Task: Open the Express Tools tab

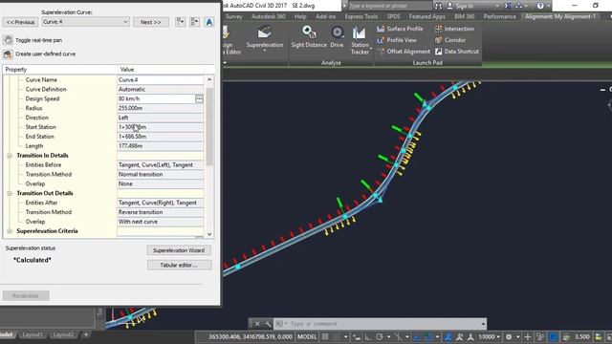Action: pyautogui.click(x=361, y=17)
